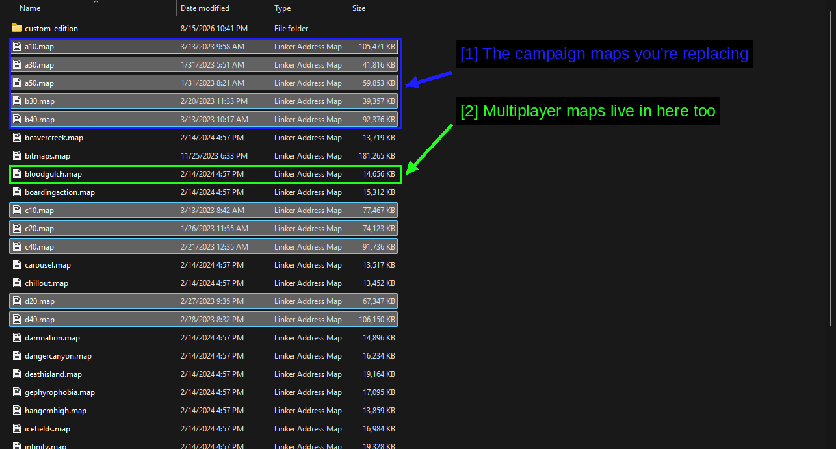Image resolution: width=836 pixels, height=449 pixels.
Task: Click the file icon of damnation.map
Action: [x=18, y=338]
